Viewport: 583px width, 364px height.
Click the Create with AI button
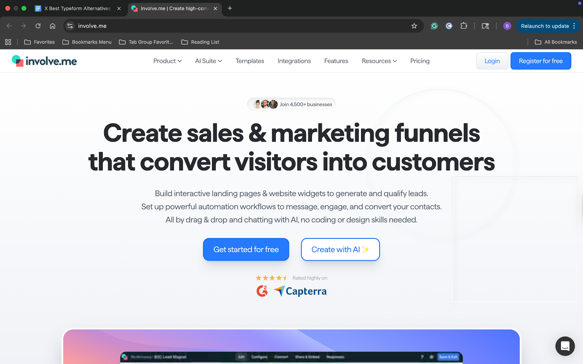pos(340,249)
